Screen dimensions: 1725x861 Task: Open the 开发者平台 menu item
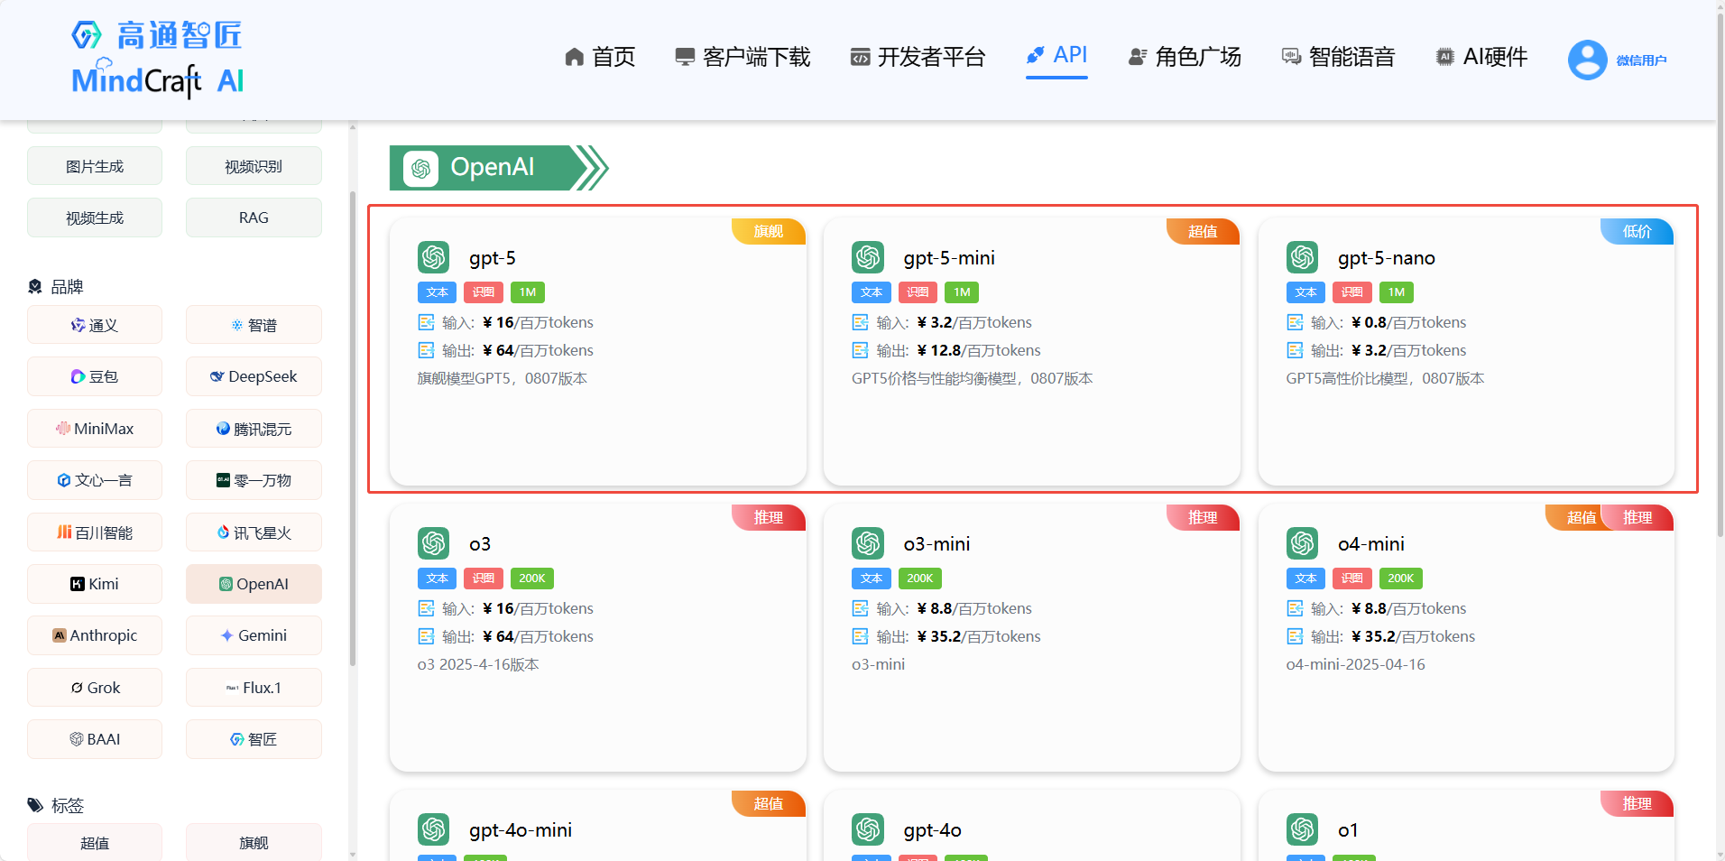tap(918, 57)
